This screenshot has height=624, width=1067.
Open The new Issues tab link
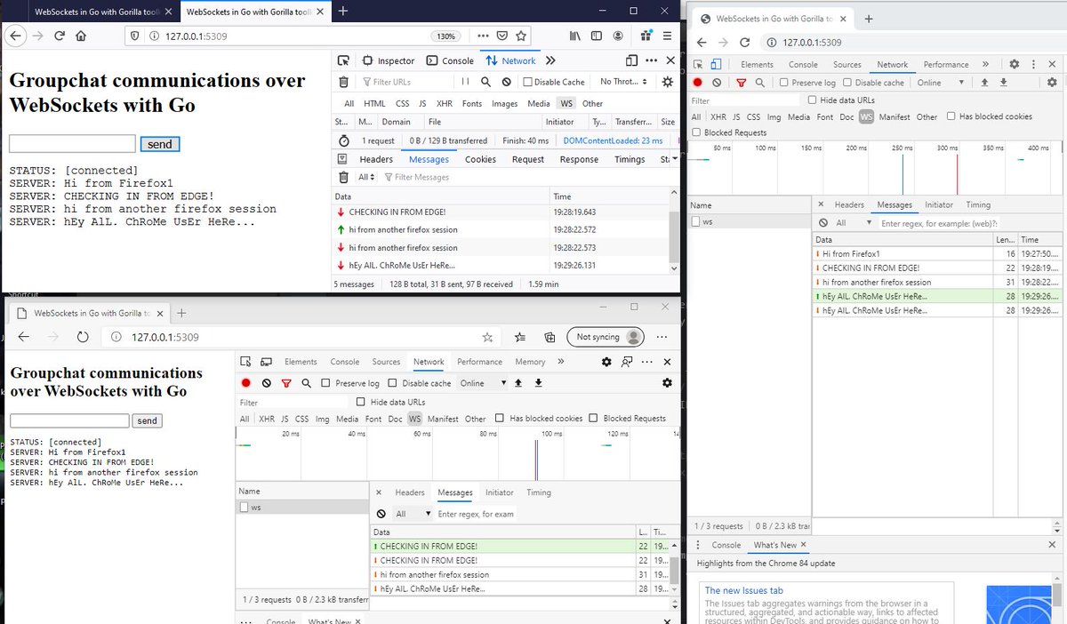[x=743, y=590]
